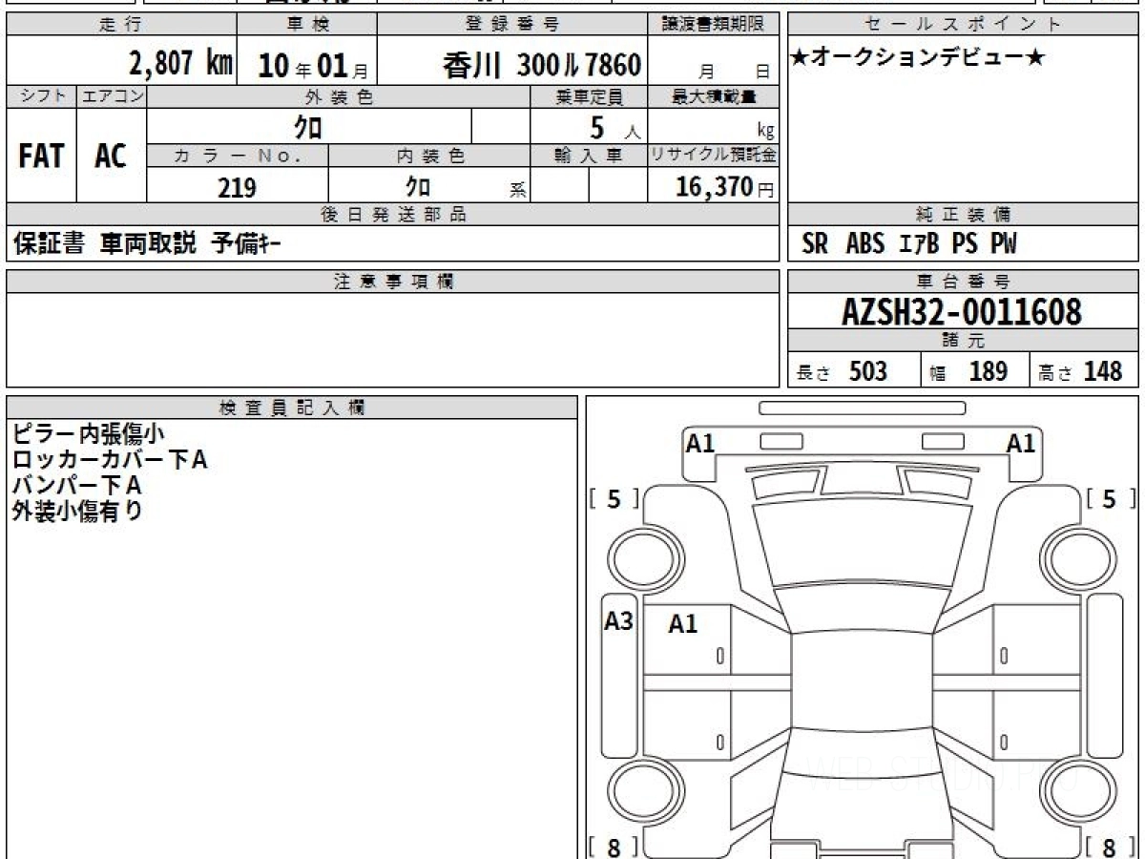Select inspector note ピラー内張傷小
The height and width of the screenshot is (859, 1145).
point(89,434)
